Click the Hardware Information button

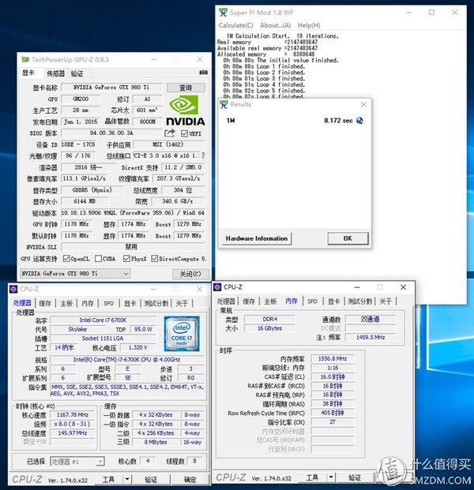click(x=257, y=238)
